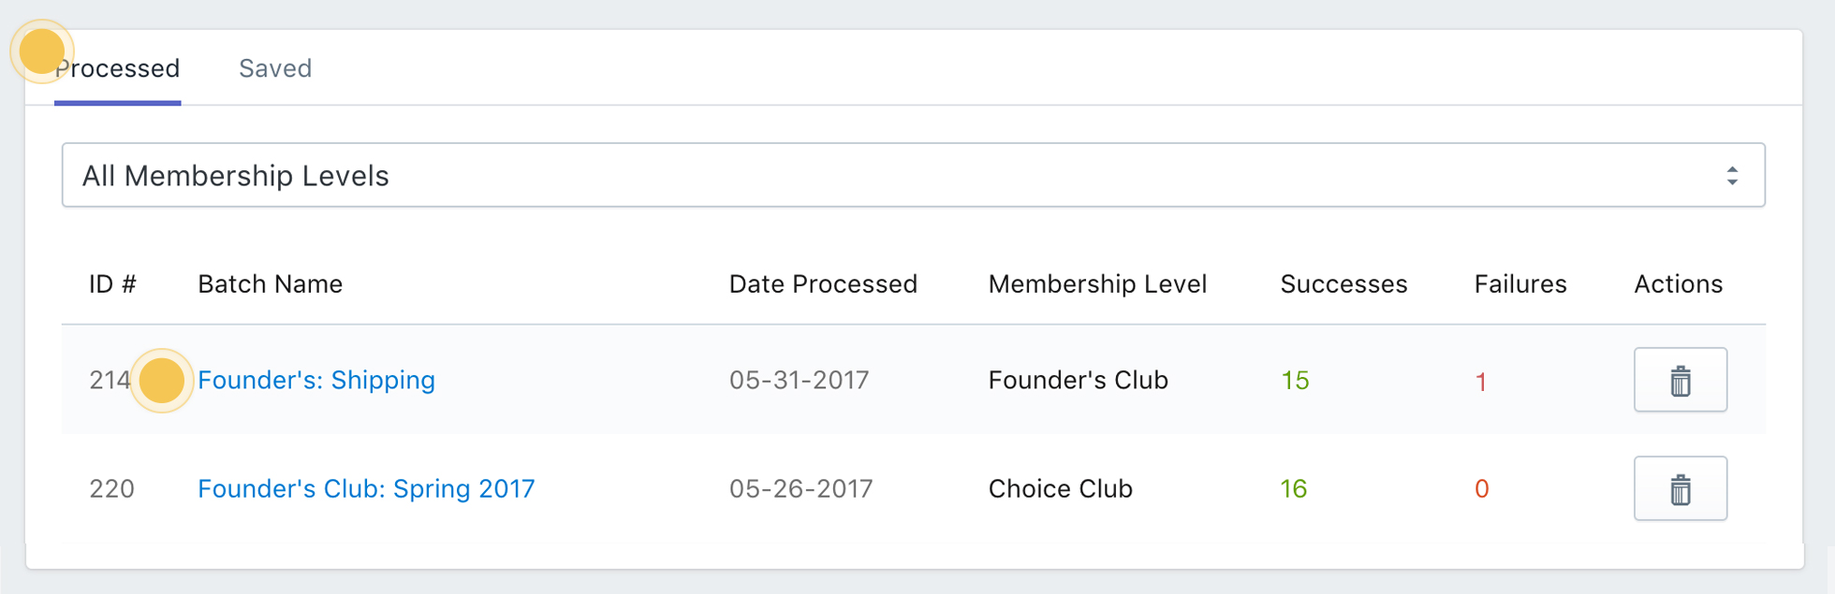Open the All Membership Levels dropdown
The image size is (1835, 594).
pos(913,175)
